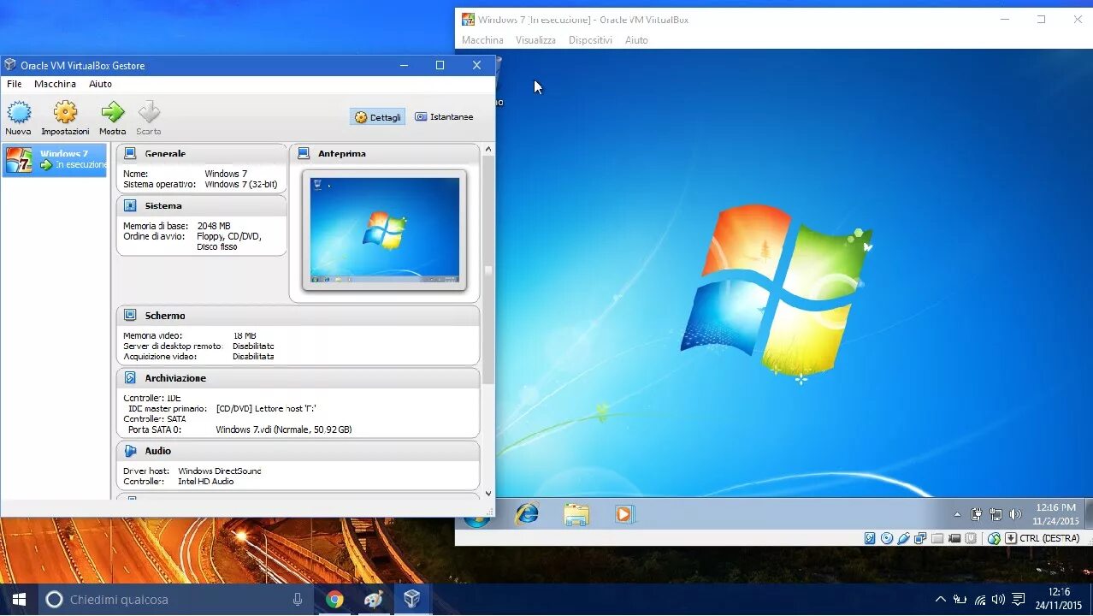Click the CPU/virtualization icon in VM status bar
Screen dimensions: 1093x616
pos(971,538)
